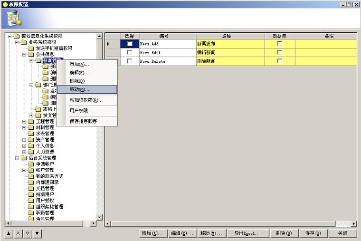Click folder icon of 工程管理
Image resolution: width=361 pixels, height=241 pixels.
click(x=31, y=121)
